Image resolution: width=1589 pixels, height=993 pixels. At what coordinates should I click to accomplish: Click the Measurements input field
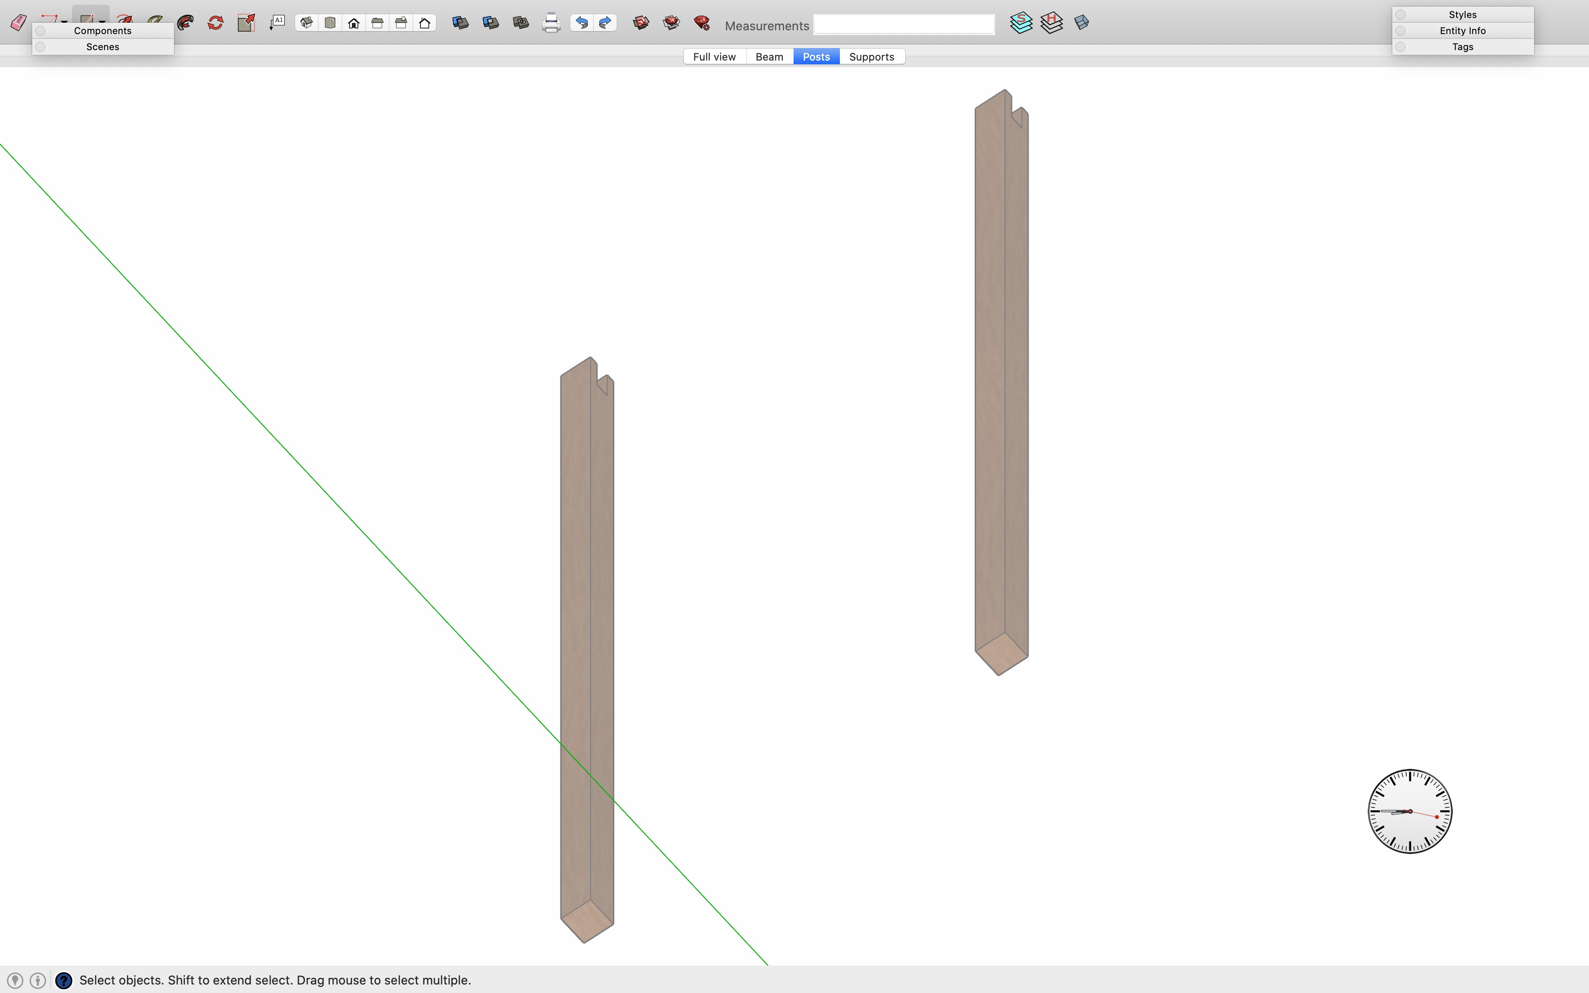point(903,25)
